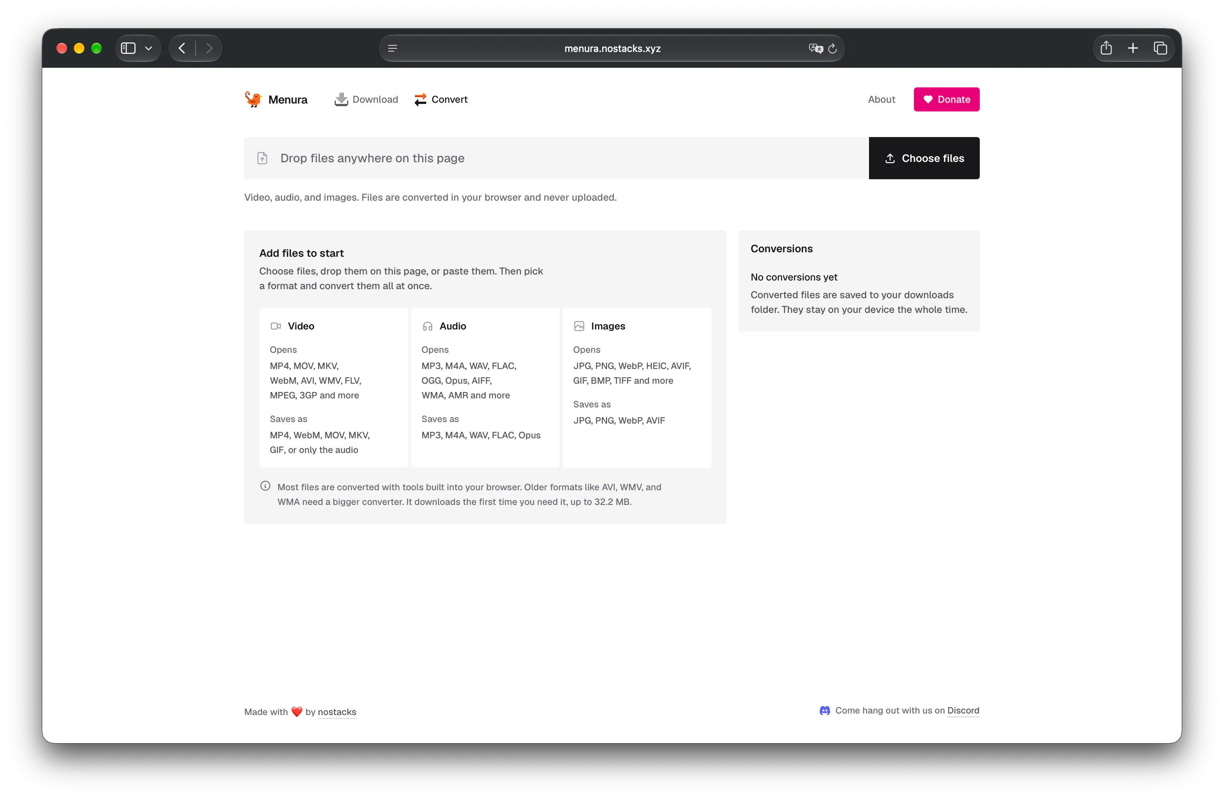Click the info circle icon beside the converter note

[x=265, y=486]
